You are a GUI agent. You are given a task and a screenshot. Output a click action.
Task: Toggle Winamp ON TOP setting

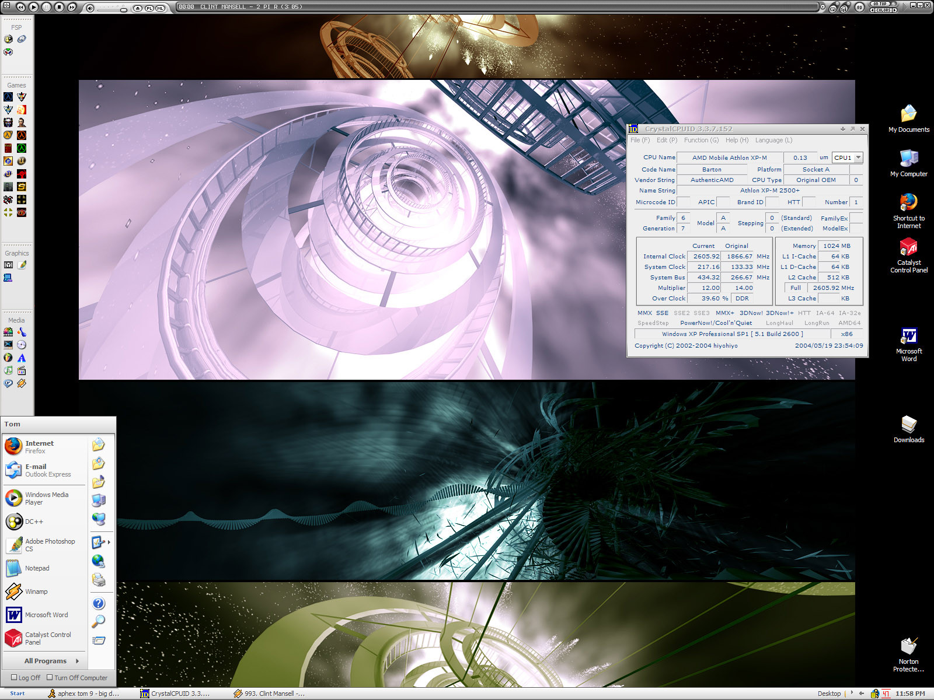(x=880, y=3)
